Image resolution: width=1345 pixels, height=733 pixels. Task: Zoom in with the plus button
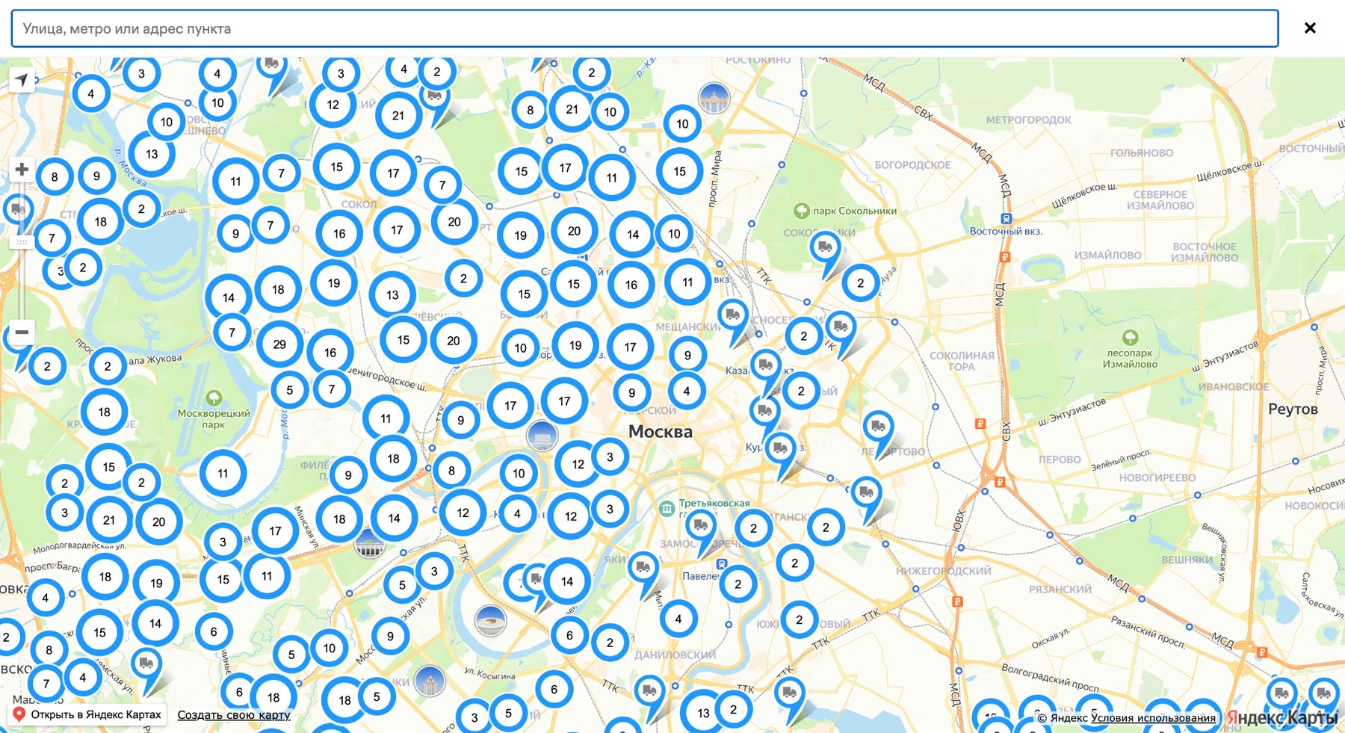[22, 170]
